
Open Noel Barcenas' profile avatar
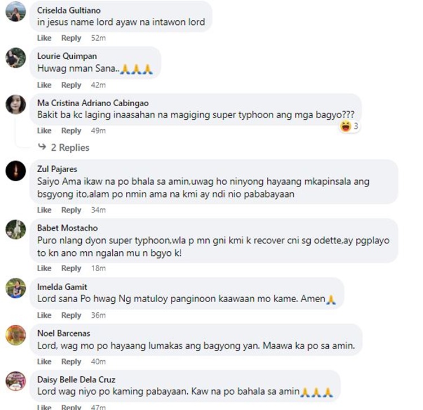(x=15, y=335)
